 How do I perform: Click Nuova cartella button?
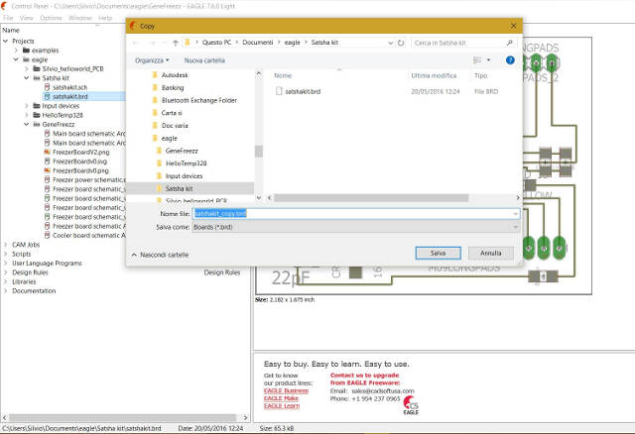204,60
